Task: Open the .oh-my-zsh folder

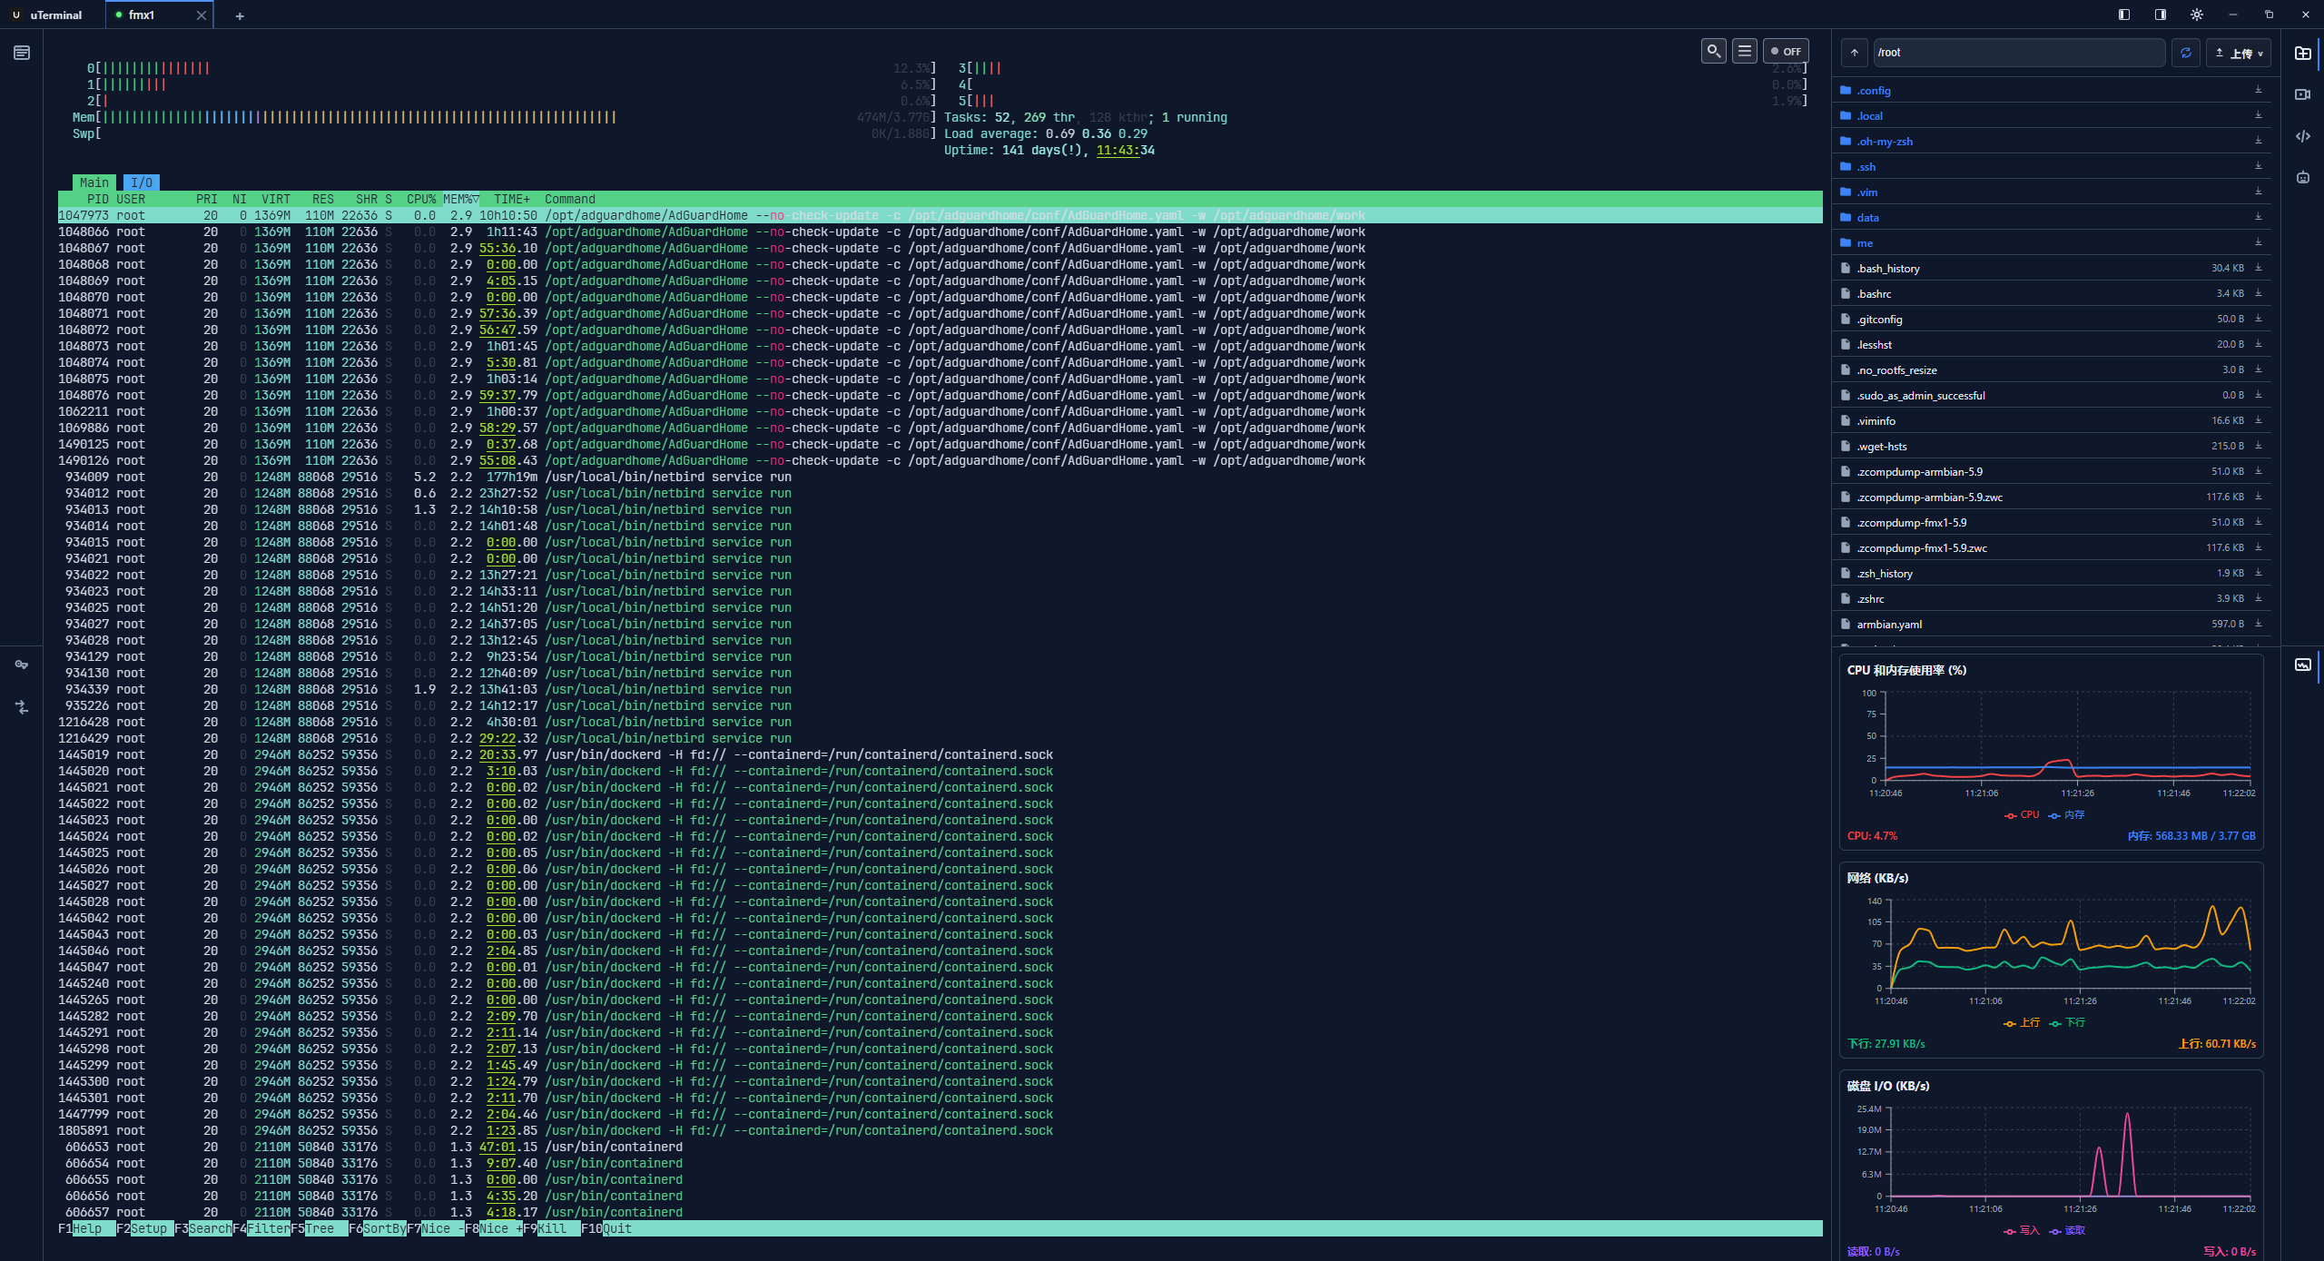Action: [1885, 142]
